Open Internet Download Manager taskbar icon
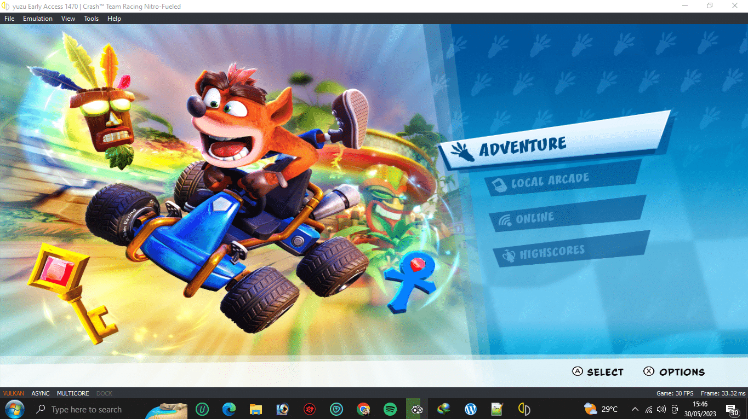This screenshot has width=748, height=419. 444,409
